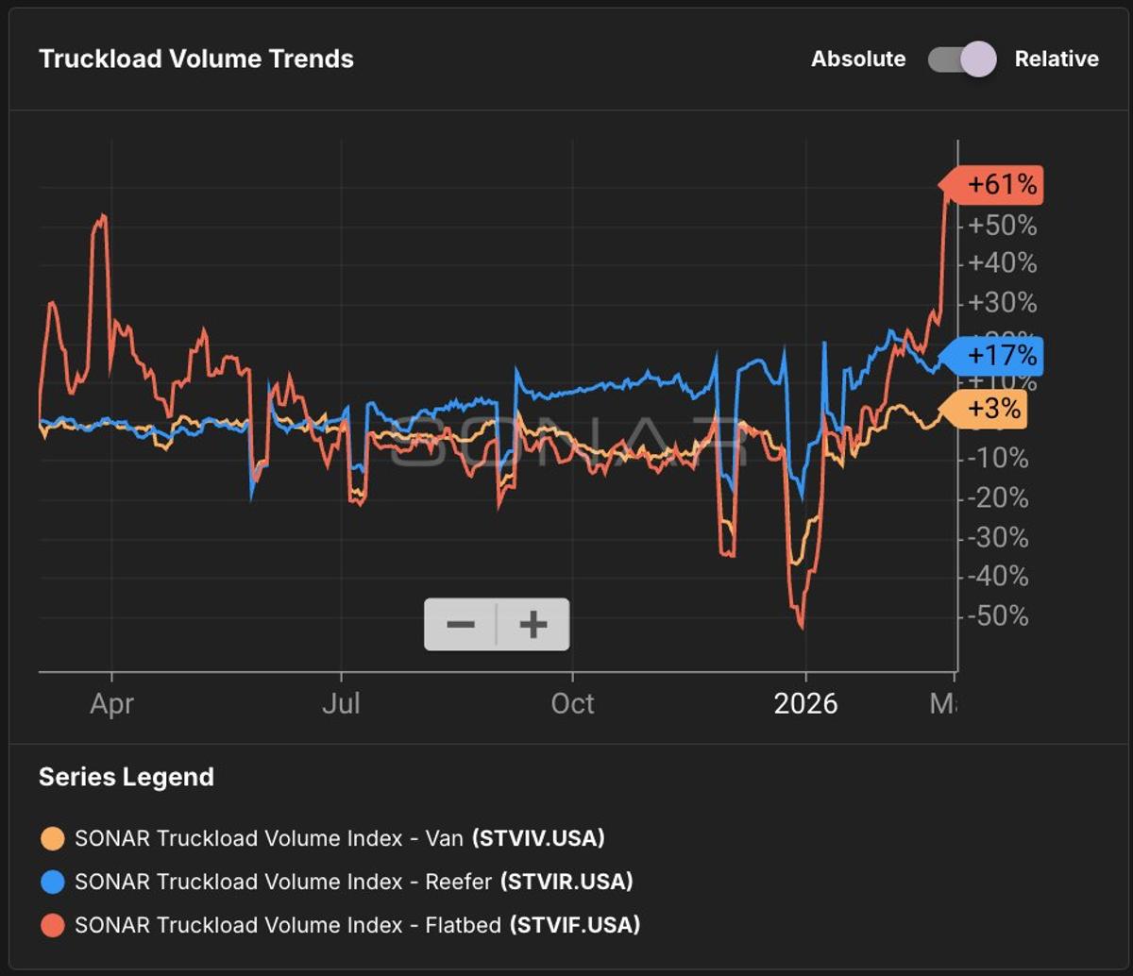1133x976 pixels.
Task: Click the zoom out minus icon
Action: pos(462,623)
